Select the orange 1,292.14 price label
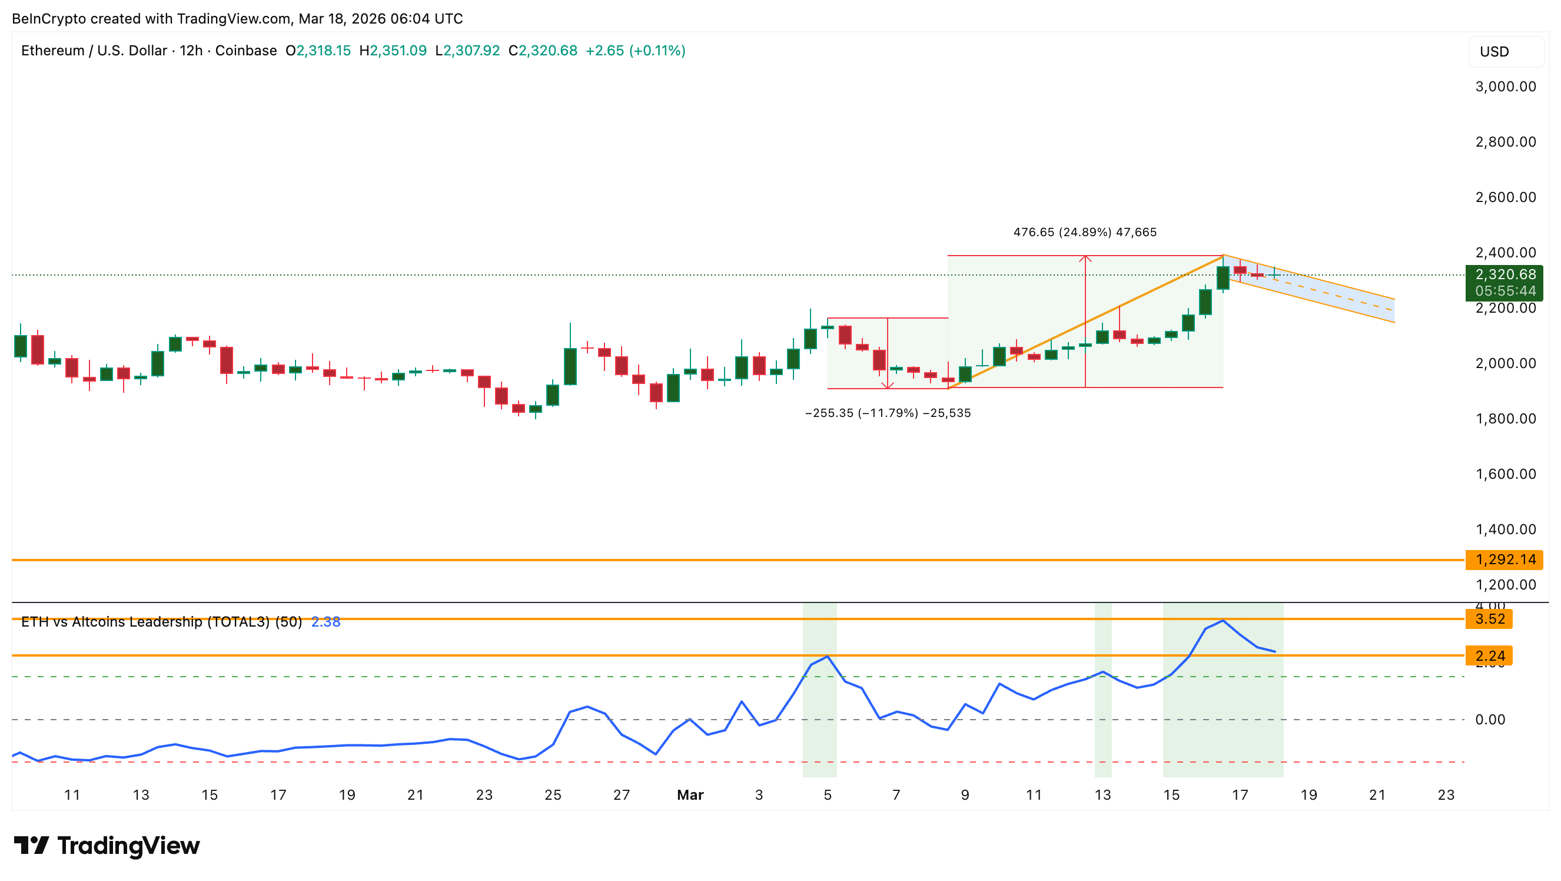 [1504, 559]
